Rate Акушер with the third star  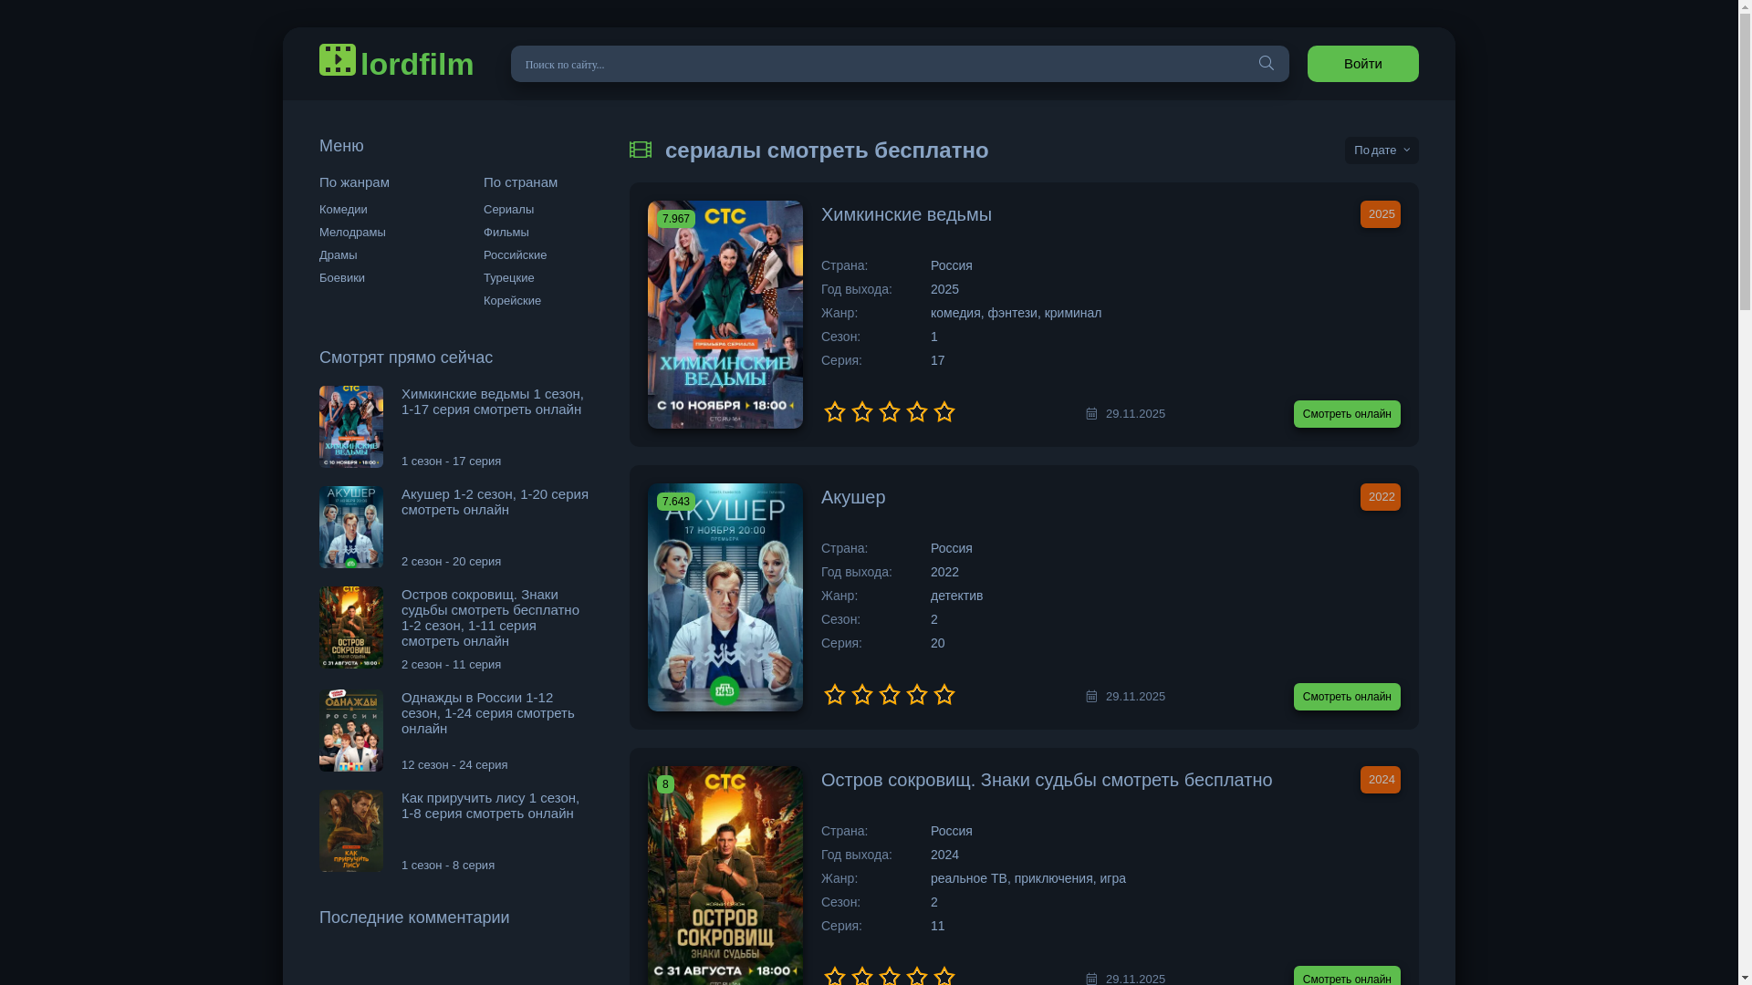[x=890, y=695]
